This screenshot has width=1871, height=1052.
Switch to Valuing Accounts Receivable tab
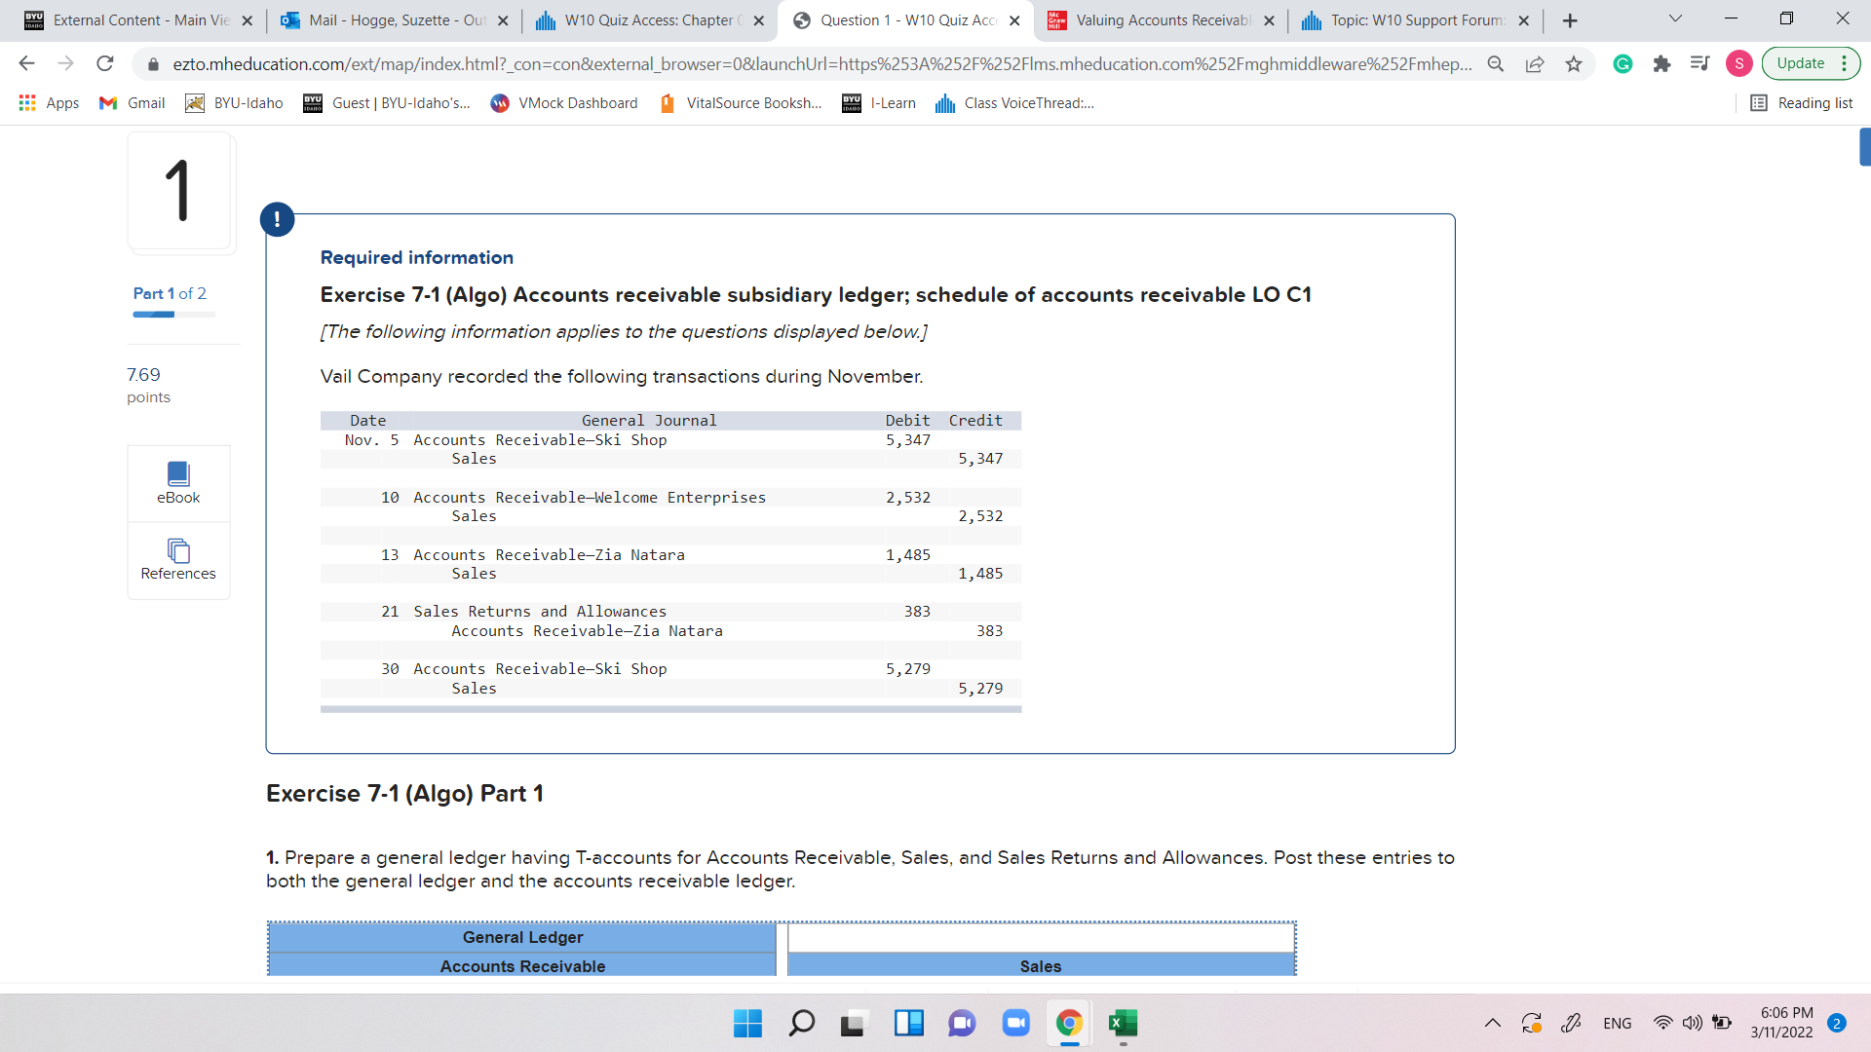tap(1162, 20)
